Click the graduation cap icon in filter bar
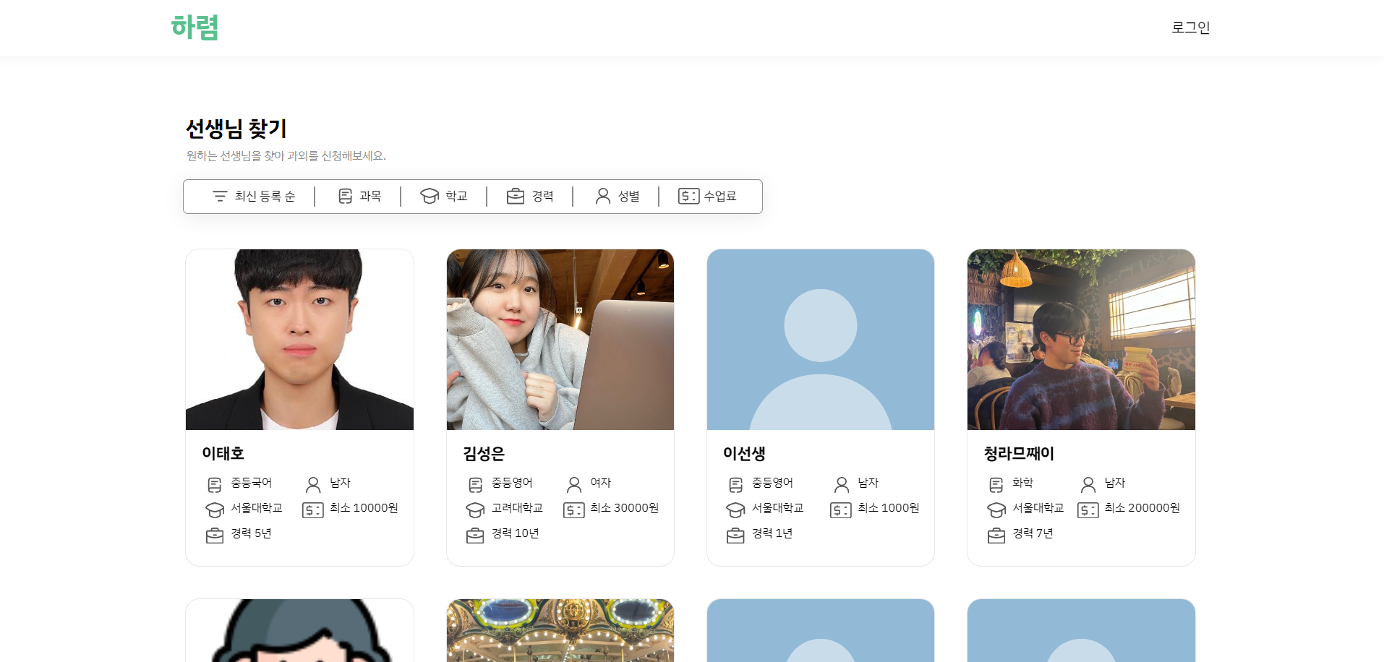Screen dimensions: 1384x662 pos(430,196)
